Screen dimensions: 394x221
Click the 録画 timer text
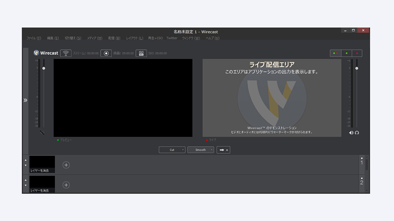[124, 53]
